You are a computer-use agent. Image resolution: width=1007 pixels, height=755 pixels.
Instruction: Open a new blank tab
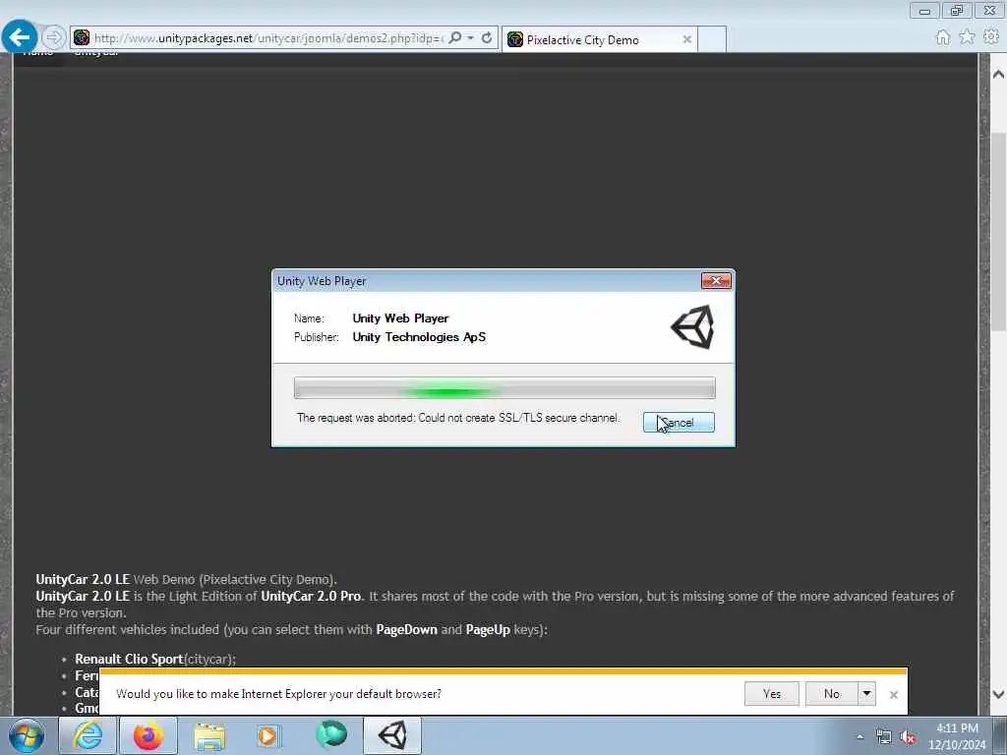pyautogui.click(x=712, y=39)
